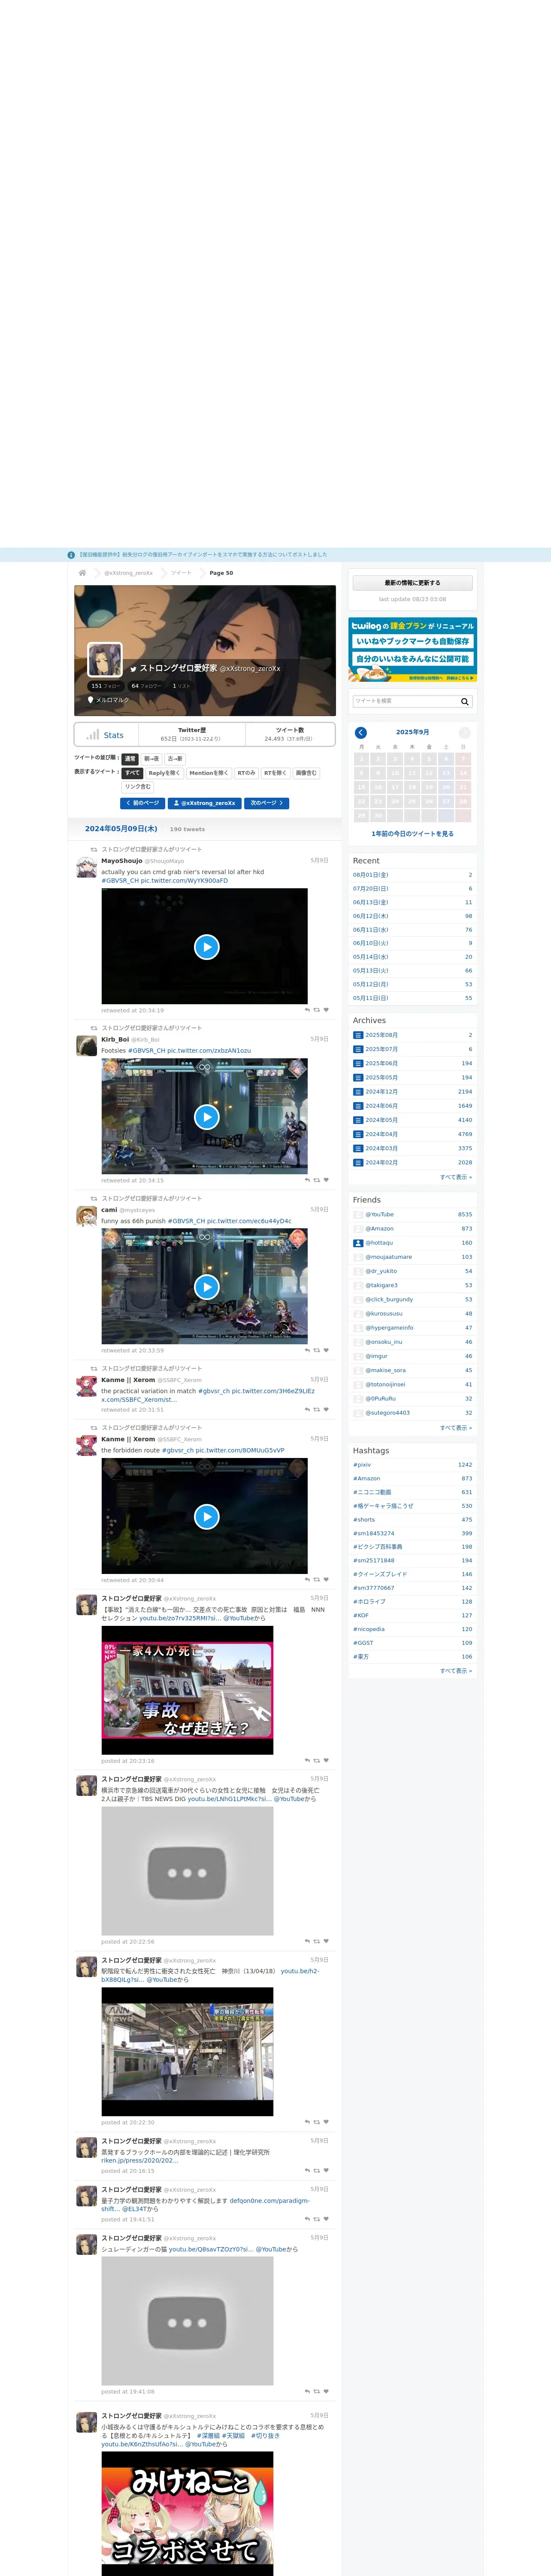The width and height of the screenshot is (551, 2576).
Task: Select the RTを除く tweet filter
Action: (x=275, y=773)
